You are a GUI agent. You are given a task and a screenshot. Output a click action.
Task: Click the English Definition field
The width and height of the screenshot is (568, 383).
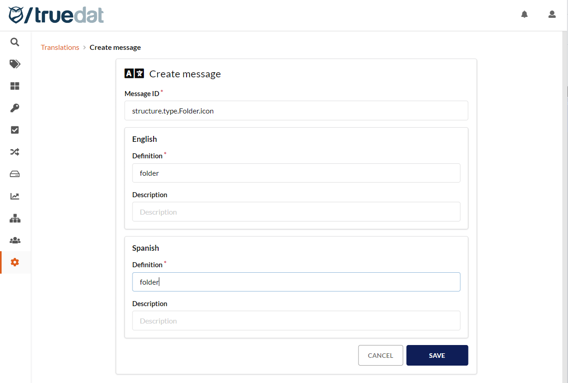296,173
